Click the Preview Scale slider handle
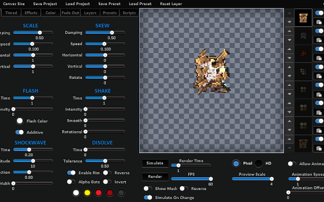324x202 pixels. [x=272, y=179]
